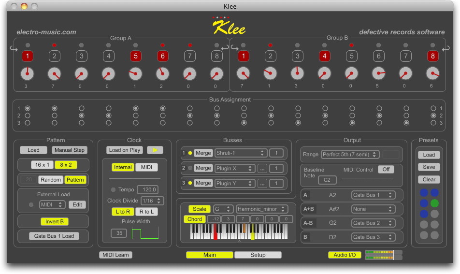This screenshot has height=274, width=460.
Task: Click the Random pattern button
Action: tap(51, 180)
